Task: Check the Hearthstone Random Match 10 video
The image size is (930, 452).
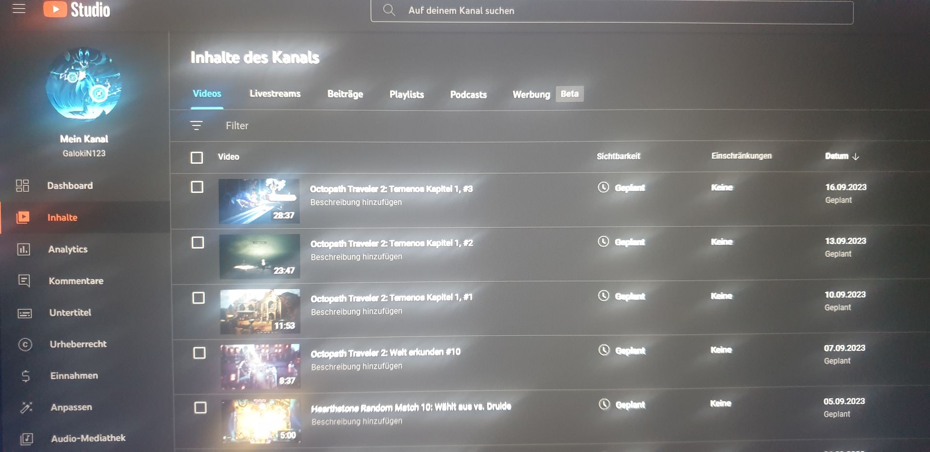Action: 201,407
